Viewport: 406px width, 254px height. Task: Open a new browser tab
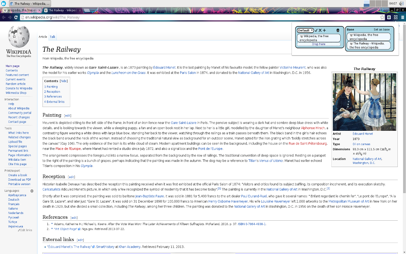pyautogui.click(x=87, y=10)
